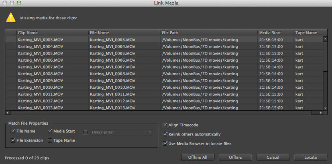The width and height of the screenshot is (332, 164).
Task: Sort by the Media Start column header
Action: [276, 33]
